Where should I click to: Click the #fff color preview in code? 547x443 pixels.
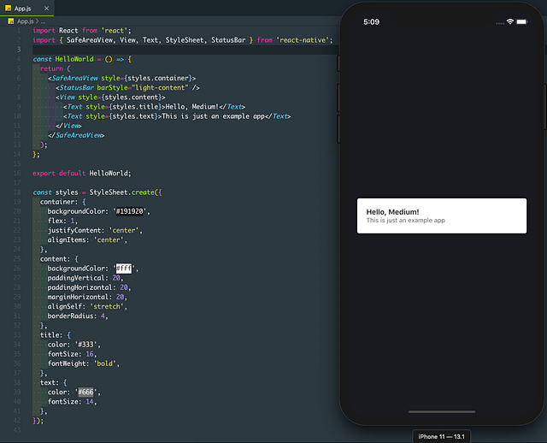123,269
